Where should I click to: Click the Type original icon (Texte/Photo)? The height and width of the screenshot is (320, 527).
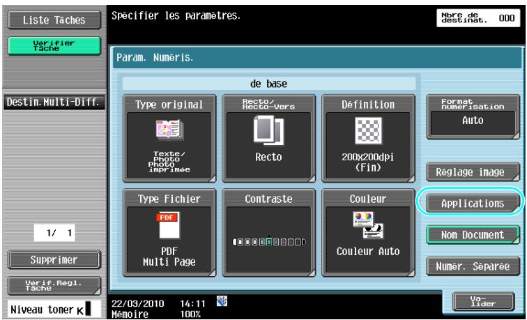tap(169, 130)
